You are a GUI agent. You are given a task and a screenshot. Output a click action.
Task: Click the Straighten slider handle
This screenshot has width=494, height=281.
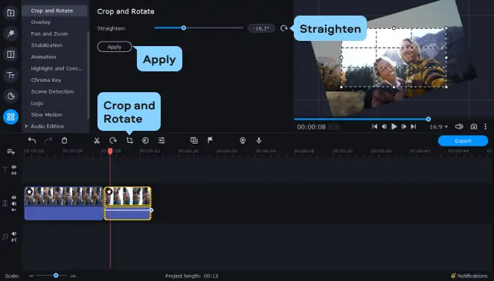(184, 28)
